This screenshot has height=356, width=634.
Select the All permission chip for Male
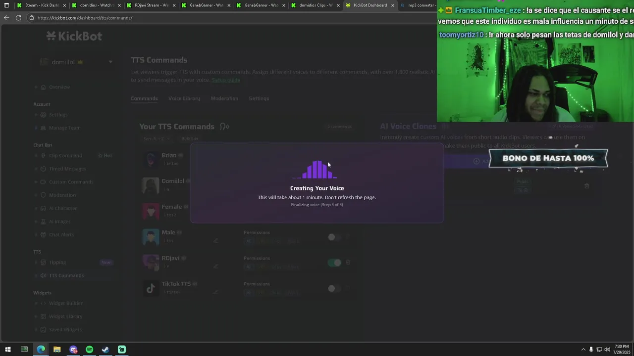[249, 241]
